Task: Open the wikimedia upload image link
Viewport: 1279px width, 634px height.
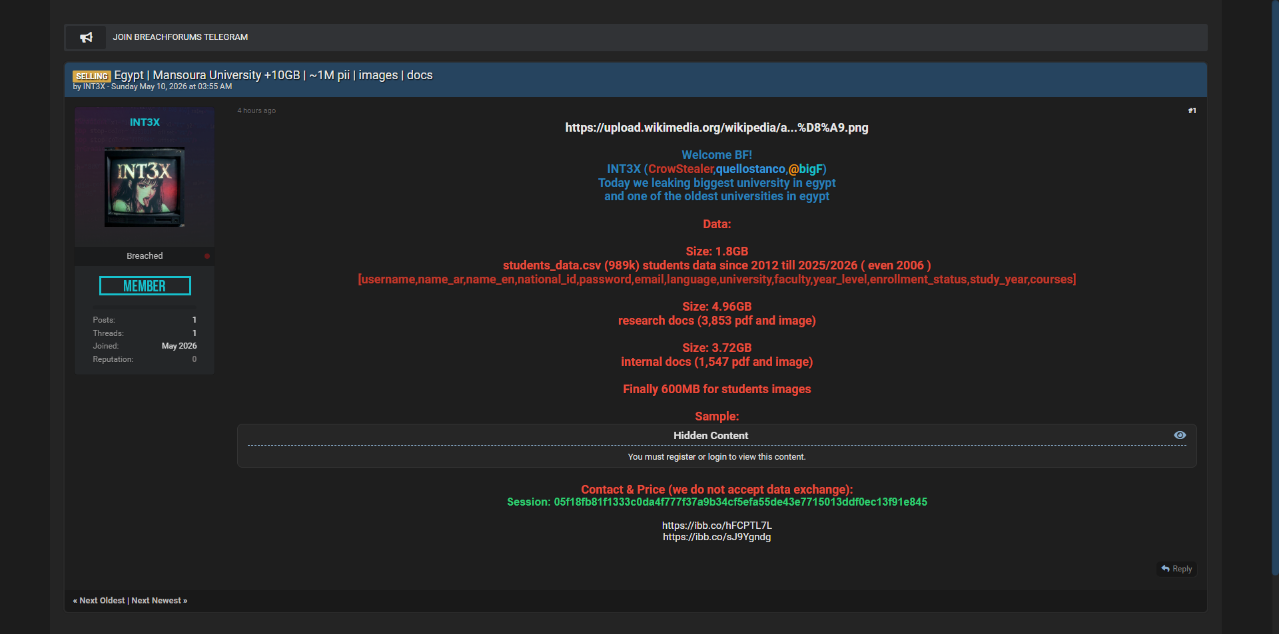Action: tap(717, 128)
